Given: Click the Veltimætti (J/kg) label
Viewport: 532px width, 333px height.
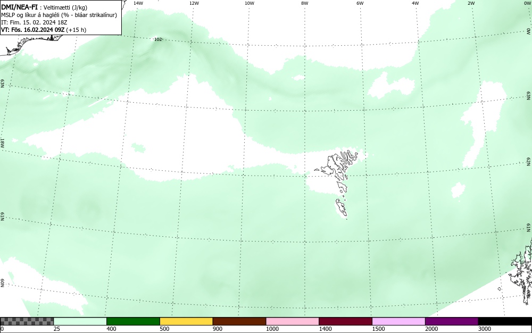Looking at the screenshot, I should pos(65,7).
